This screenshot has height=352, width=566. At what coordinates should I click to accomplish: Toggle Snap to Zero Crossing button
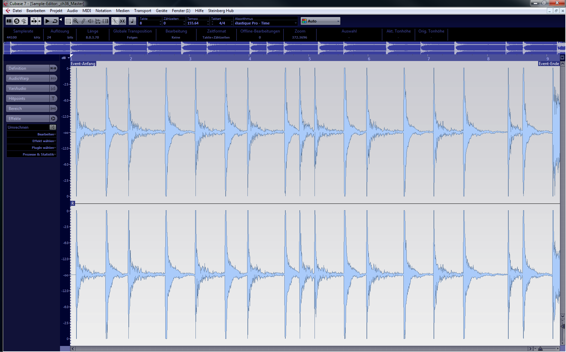coord(115,21)
